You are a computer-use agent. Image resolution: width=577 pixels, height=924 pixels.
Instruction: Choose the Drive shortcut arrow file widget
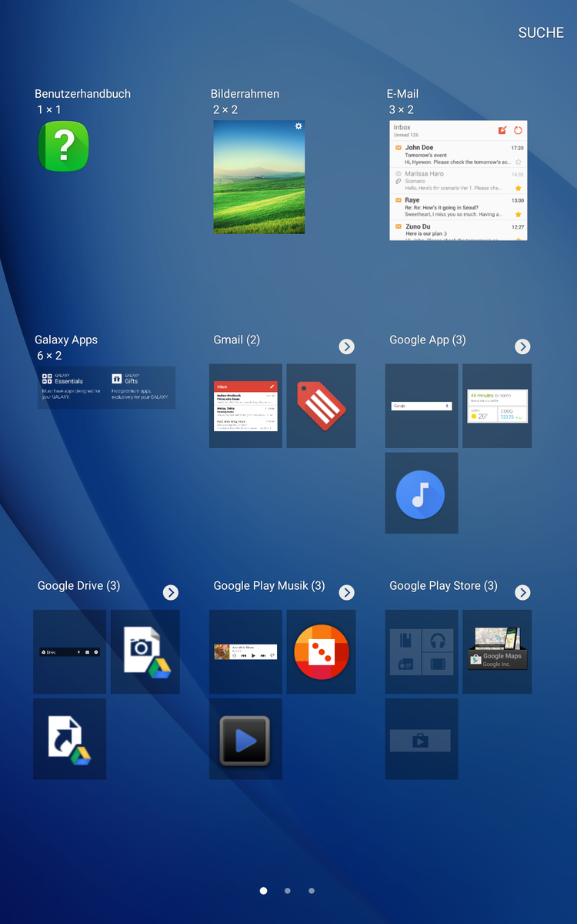coord(69,739)
